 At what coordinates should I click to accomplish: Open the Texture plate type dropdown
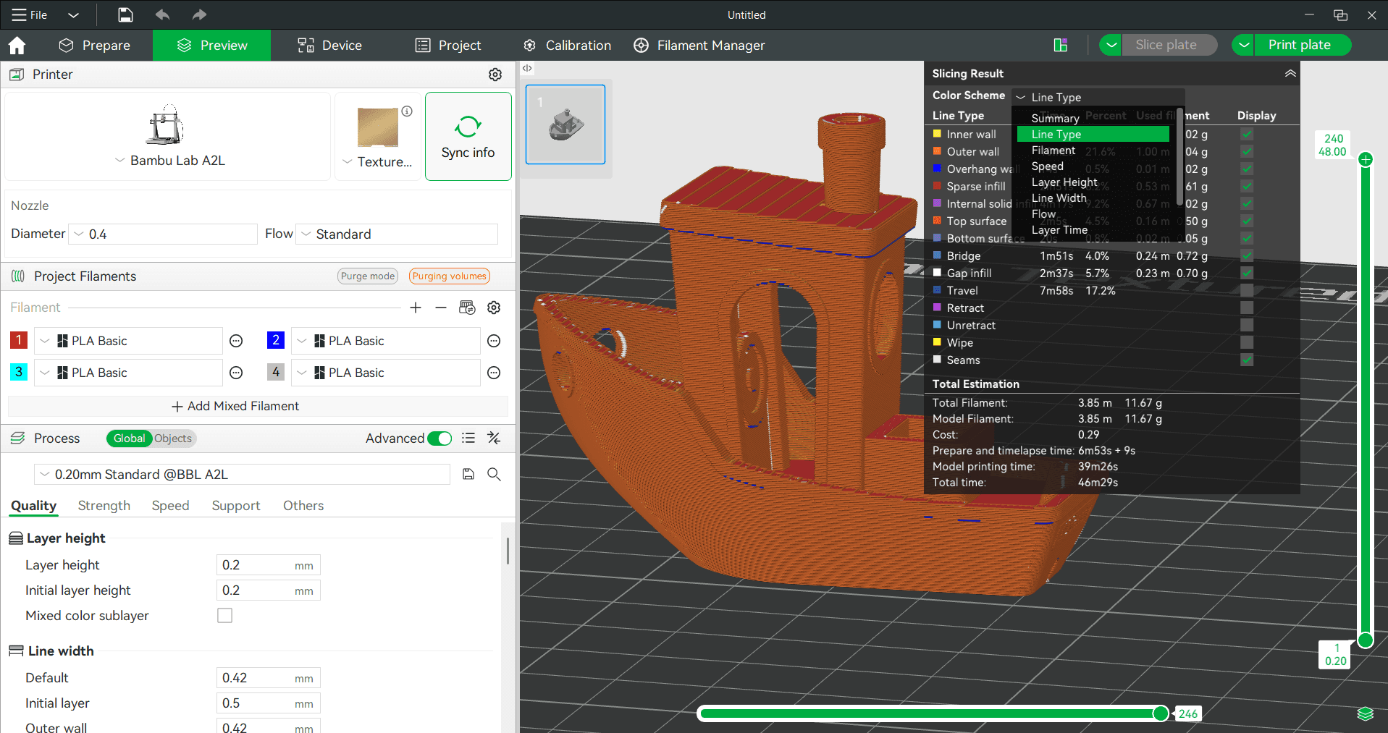tap(377, 162)
